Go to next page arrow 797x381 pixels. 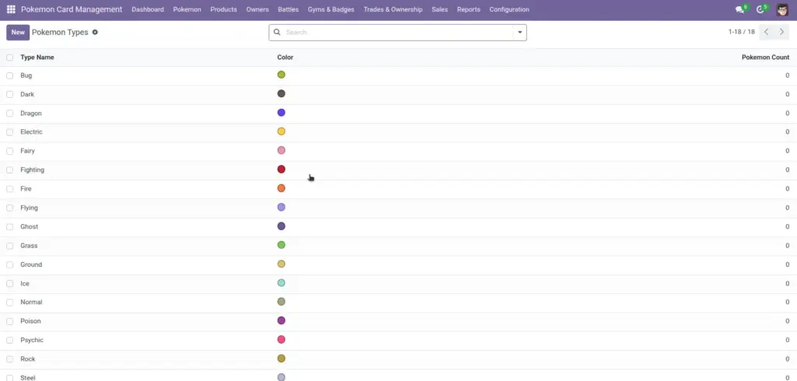pyautogui.click(x=781, y=32)
